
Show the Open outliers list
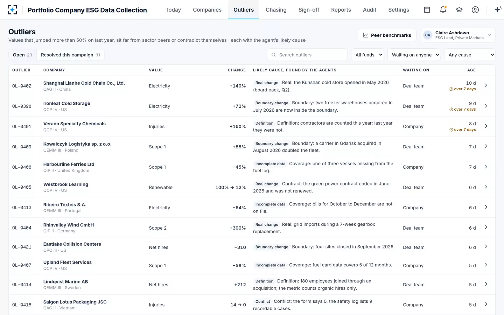click(x=22, y=55)
